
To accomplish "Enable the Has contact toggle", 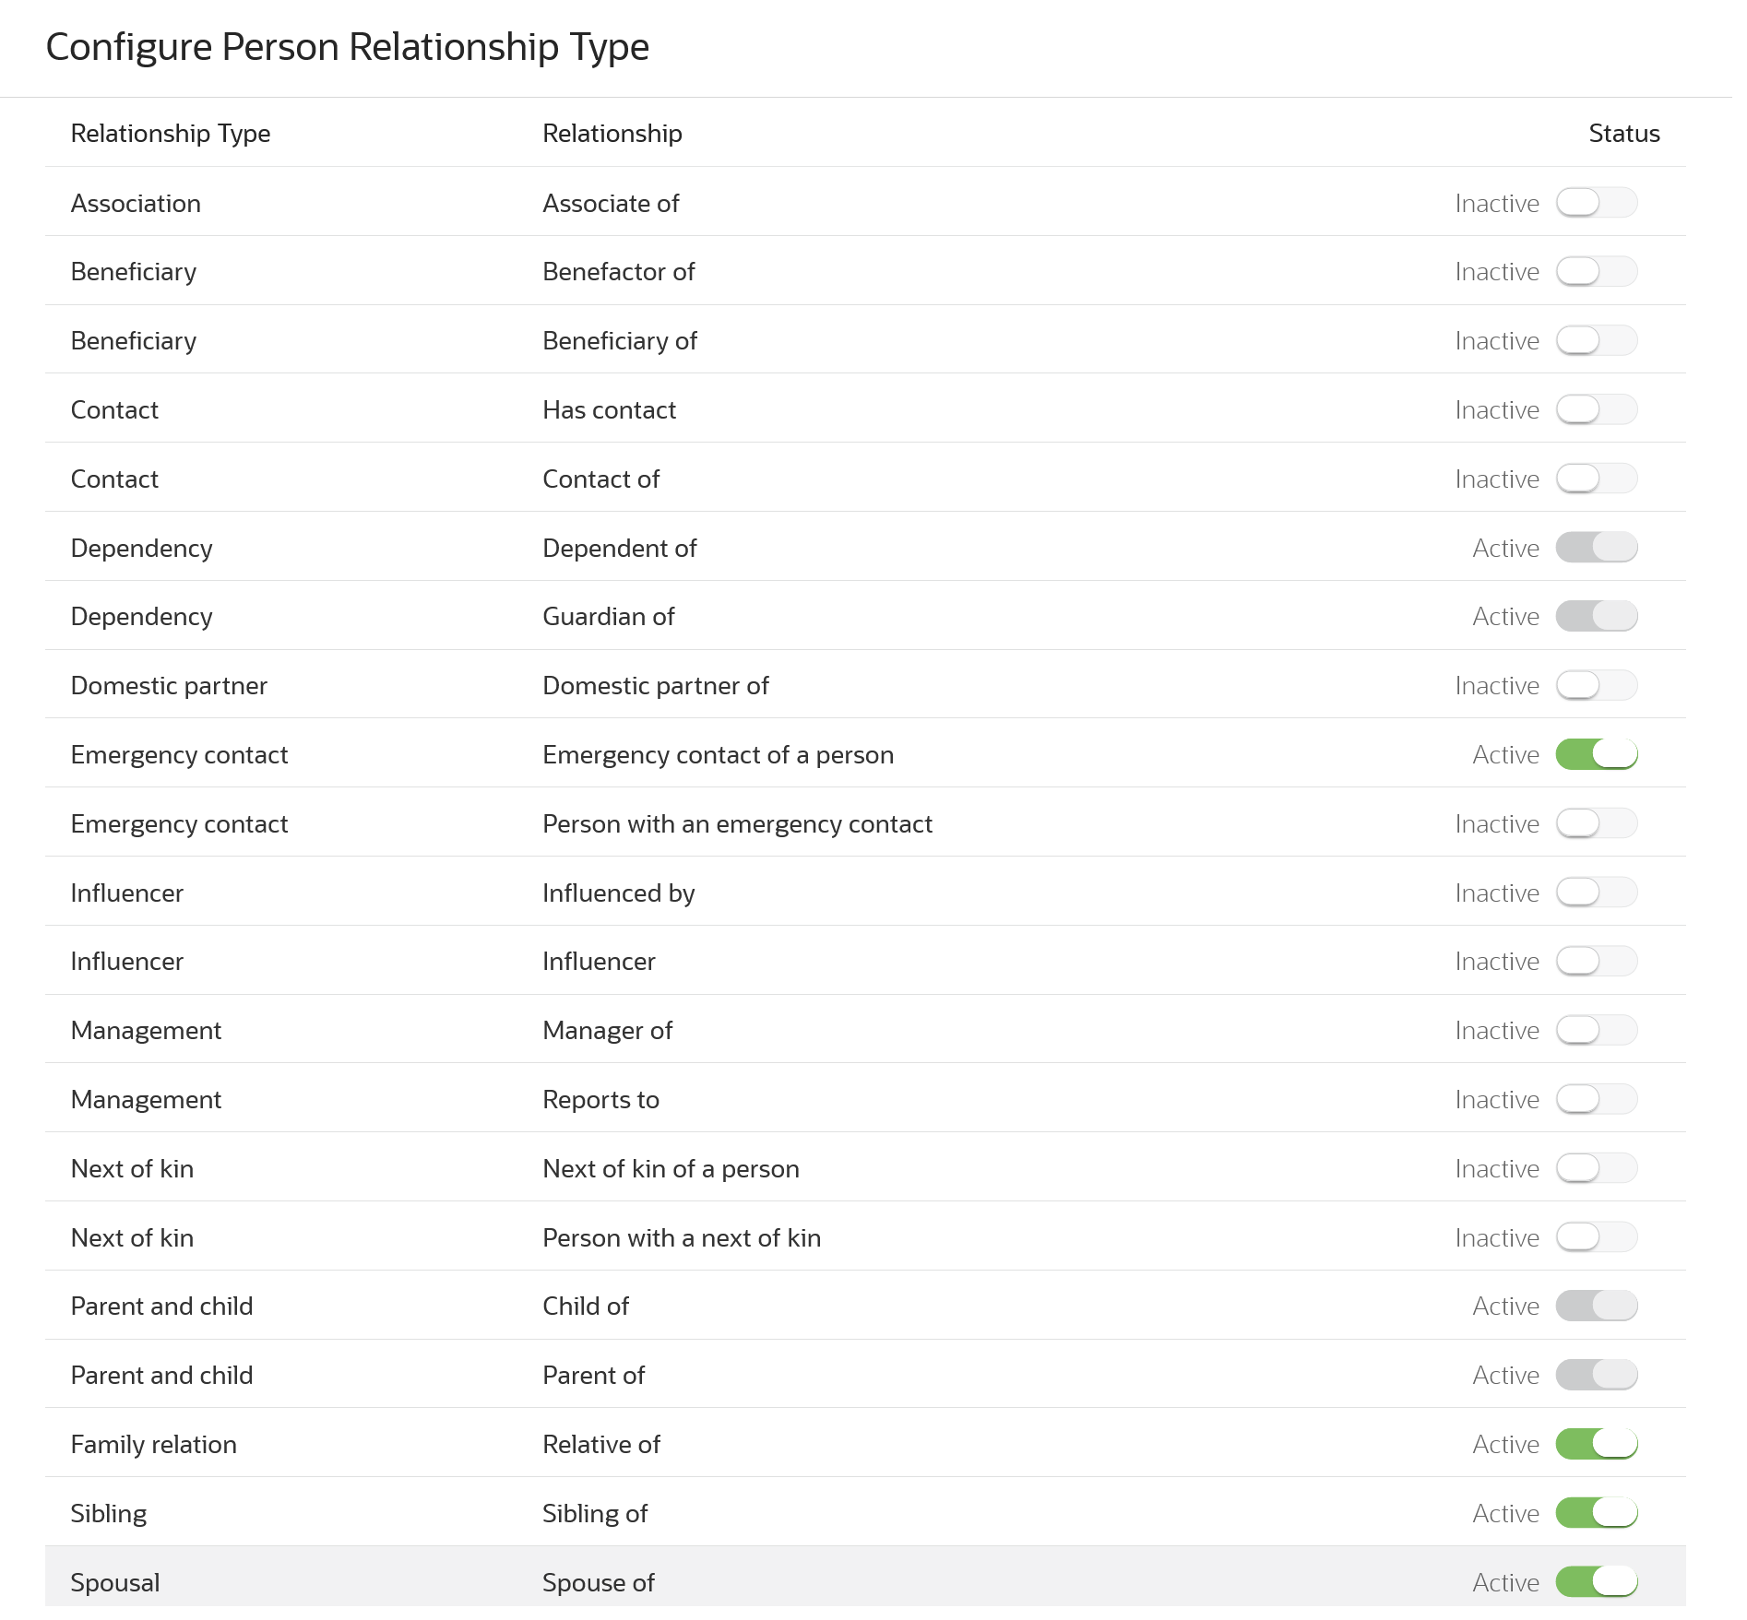I will [1597, 409].
